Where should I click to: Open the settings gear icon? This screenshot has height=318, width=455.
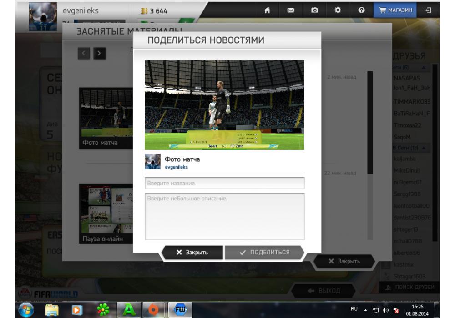tap(338, 10)
